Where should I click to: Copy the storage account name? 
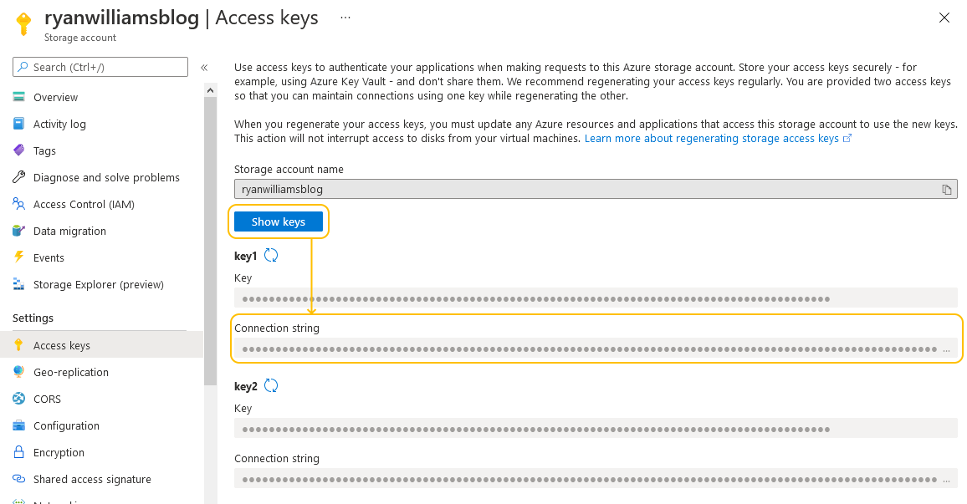coord(948,190)
